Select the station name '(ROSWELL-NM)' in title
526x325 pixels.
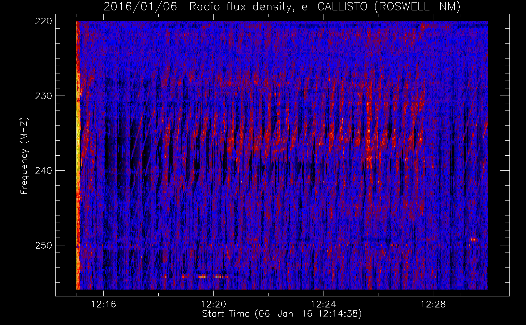[x=417, y=6]
